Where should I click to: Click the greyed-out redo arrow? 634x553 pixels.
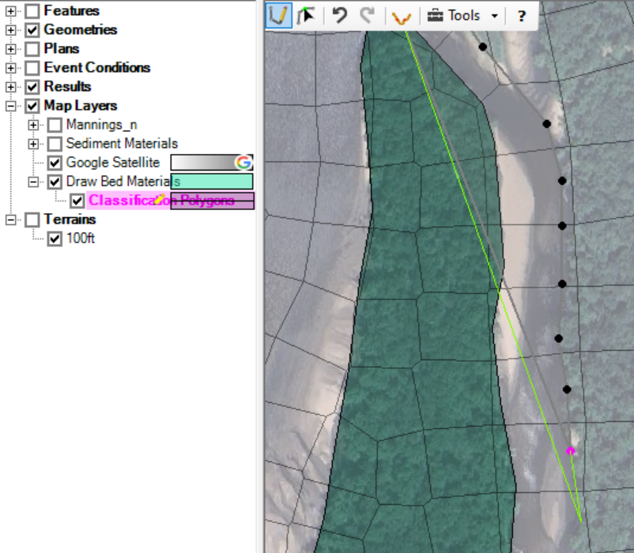(367, 16)
